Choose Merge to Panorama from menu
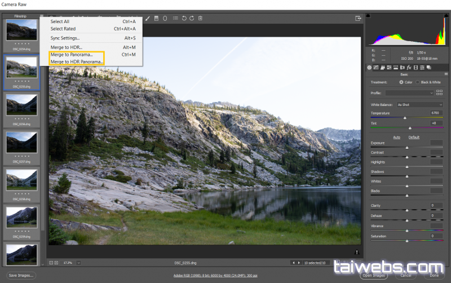This screenshot has width=451, height=283. tap(72, 55)
